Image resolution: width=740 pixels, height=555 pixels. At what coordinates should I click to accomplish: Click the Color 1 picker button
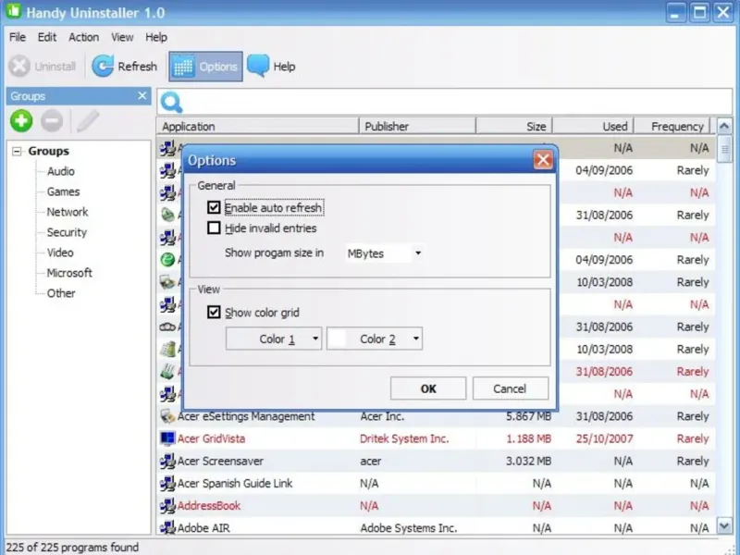point(274,339)
